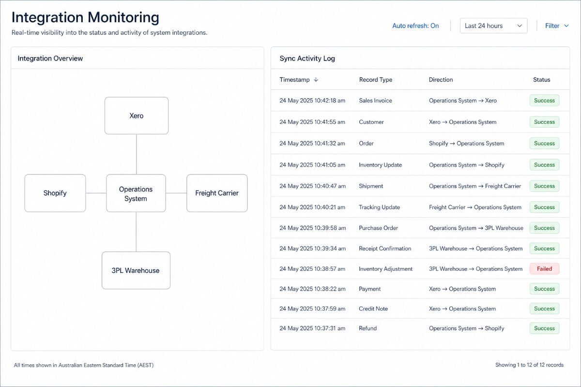Click the Integration Overview panel heading

50,59
